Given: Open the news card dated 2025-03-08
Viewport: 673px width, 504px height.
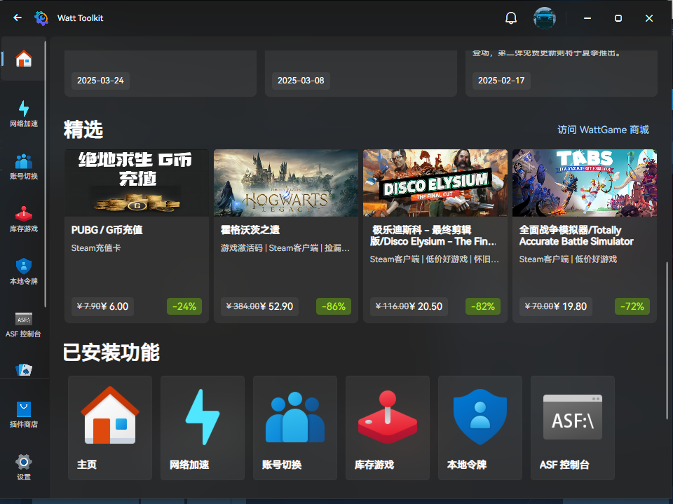Looking at the screenshot, I should coord(361,74).
